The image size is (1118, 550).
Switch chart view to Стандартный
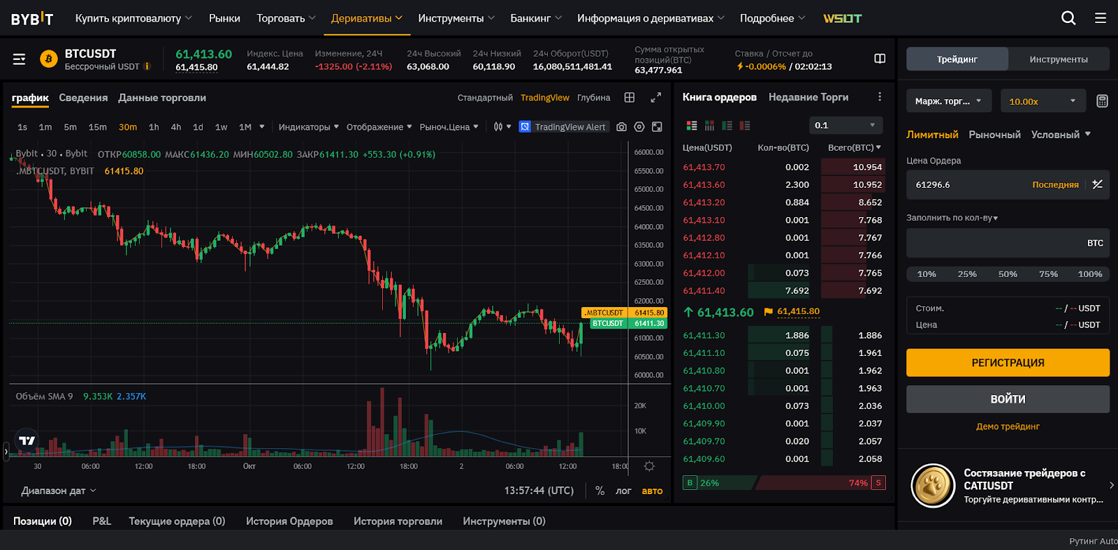(x=485, y=98)
